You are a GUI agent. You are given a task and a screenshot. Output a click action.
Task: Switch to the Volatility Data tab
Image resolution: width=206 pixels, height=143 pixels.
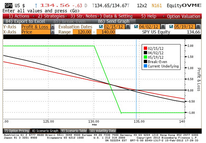(103, 131)
